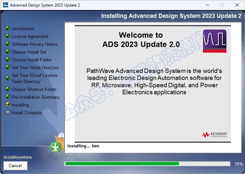Click the green checkmark beside Introduction
Image resolution: width=245 pixels, height=174 pixels.
(8, 28)
